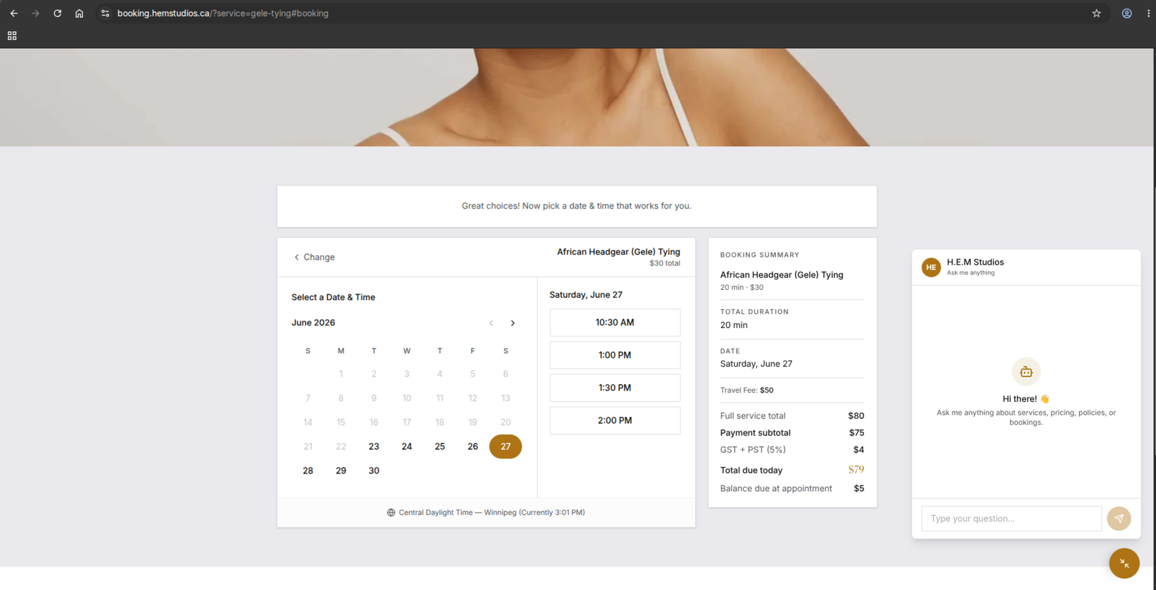Go to previous month in calendar
The image size is (1156, 590).
(491, 323)
